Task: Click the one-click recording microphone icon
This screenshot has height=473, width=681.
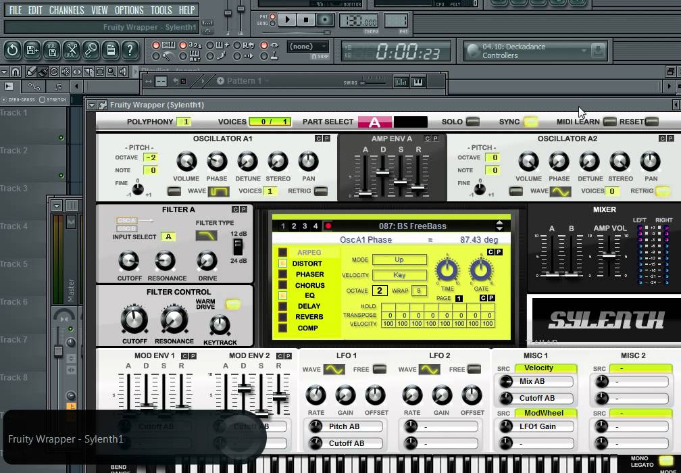Action: (91, 51)
